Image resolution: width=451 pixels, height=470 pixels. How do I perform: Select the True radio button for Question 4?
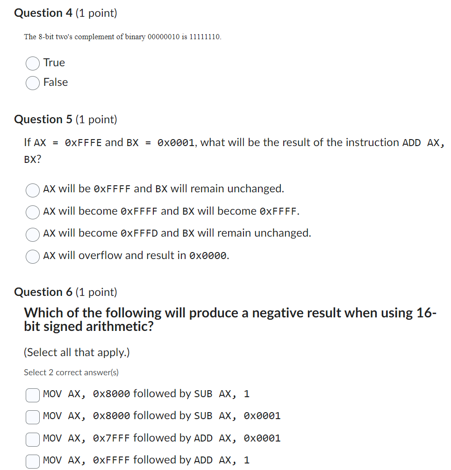pyautogui.click(x=32, y=63)
